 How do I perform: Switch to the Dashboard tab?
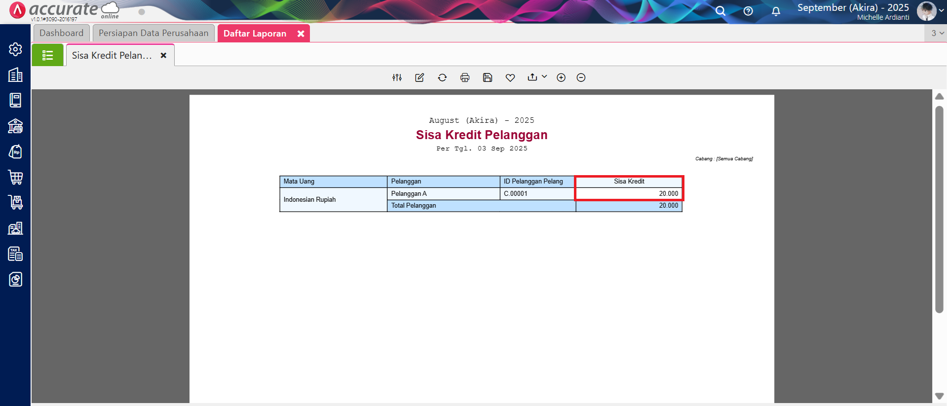pos(62,33)
